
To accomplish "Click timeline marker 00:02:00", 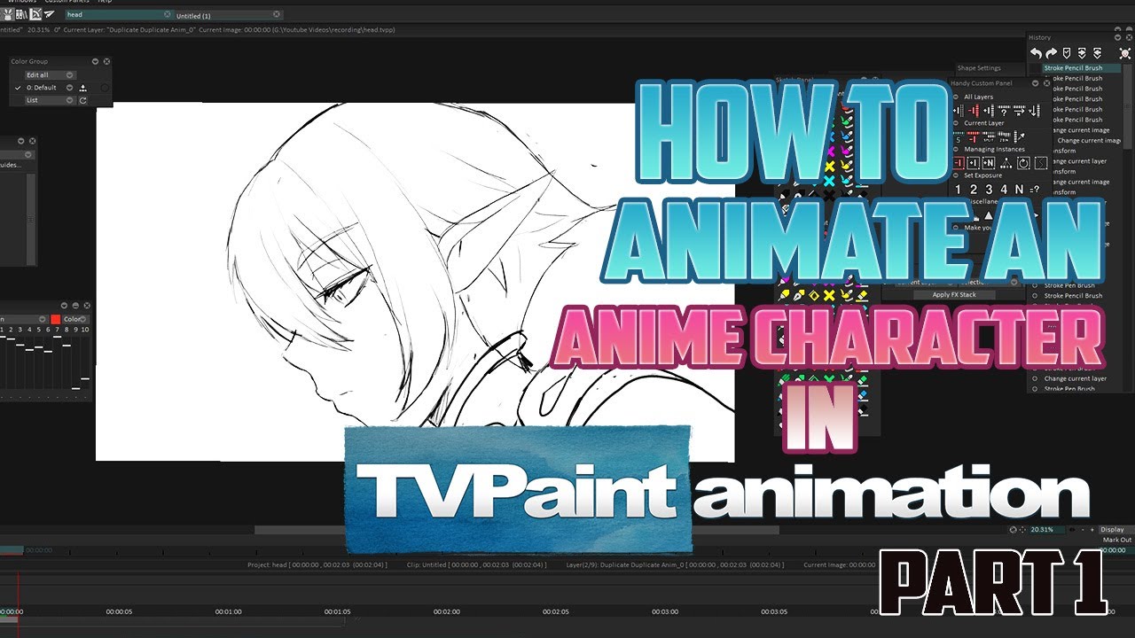I will 446,611.
